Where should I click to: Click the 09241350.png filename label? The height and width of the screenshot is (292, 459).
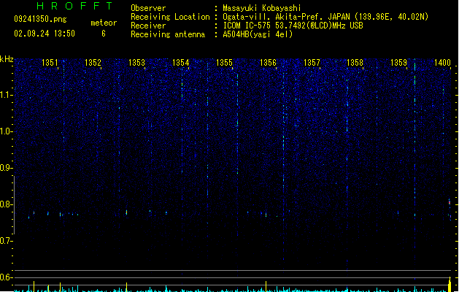click(40, 19)
